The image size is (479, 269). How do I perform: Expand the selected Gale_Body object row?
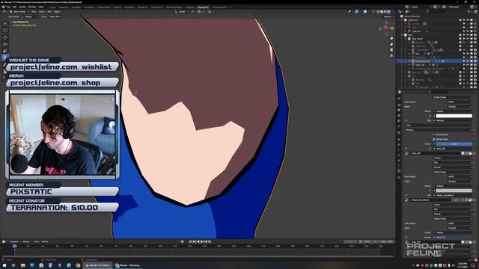tap(409, 61)
